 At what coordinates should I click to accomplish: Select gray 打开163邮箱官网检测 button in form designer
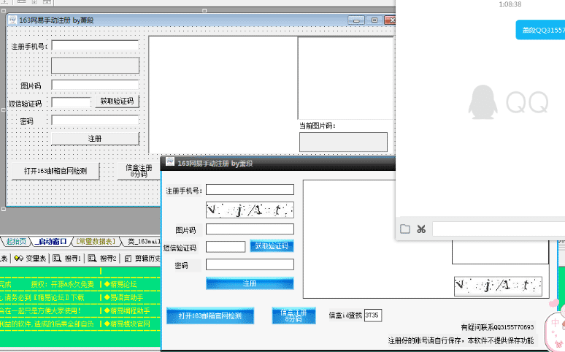point(55,171)
